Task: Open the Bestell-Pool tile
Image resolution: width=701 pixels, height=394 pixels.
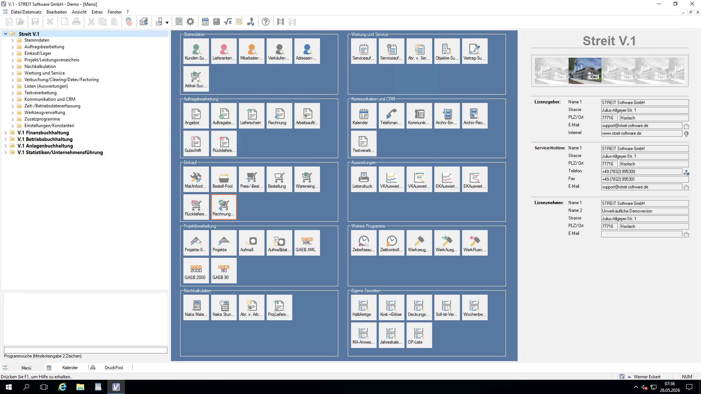Action: click(x=224, y=179)
